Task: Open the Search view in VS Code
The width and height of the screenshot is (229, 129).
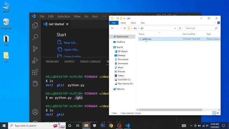Action: point(35,37)
